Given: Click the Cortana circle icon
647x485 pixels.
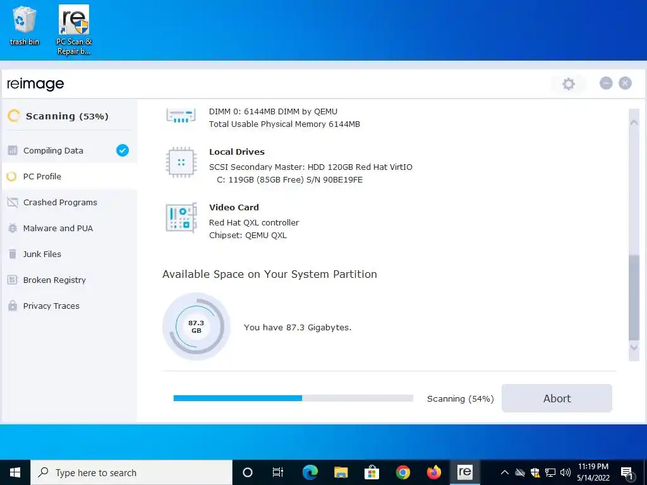Looking at the screenshot, I should (248, 472).
